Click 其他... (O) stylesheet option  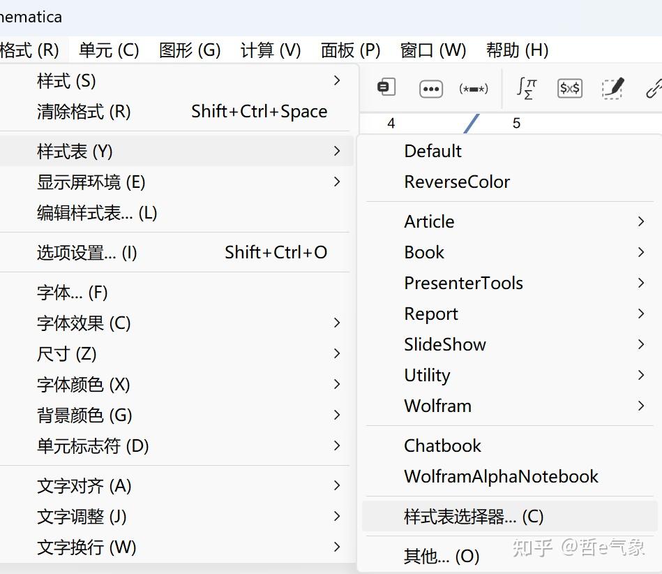(442, 557)
